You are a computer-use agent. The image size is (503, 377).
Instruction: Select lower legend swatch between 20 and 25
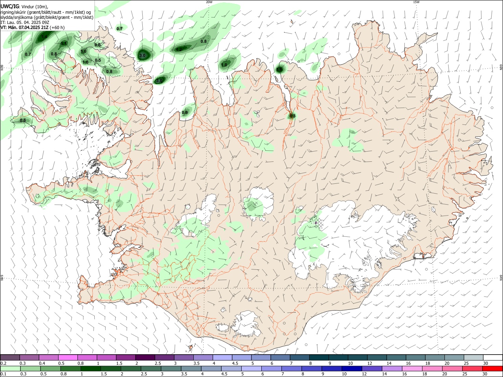coord(453,368)
